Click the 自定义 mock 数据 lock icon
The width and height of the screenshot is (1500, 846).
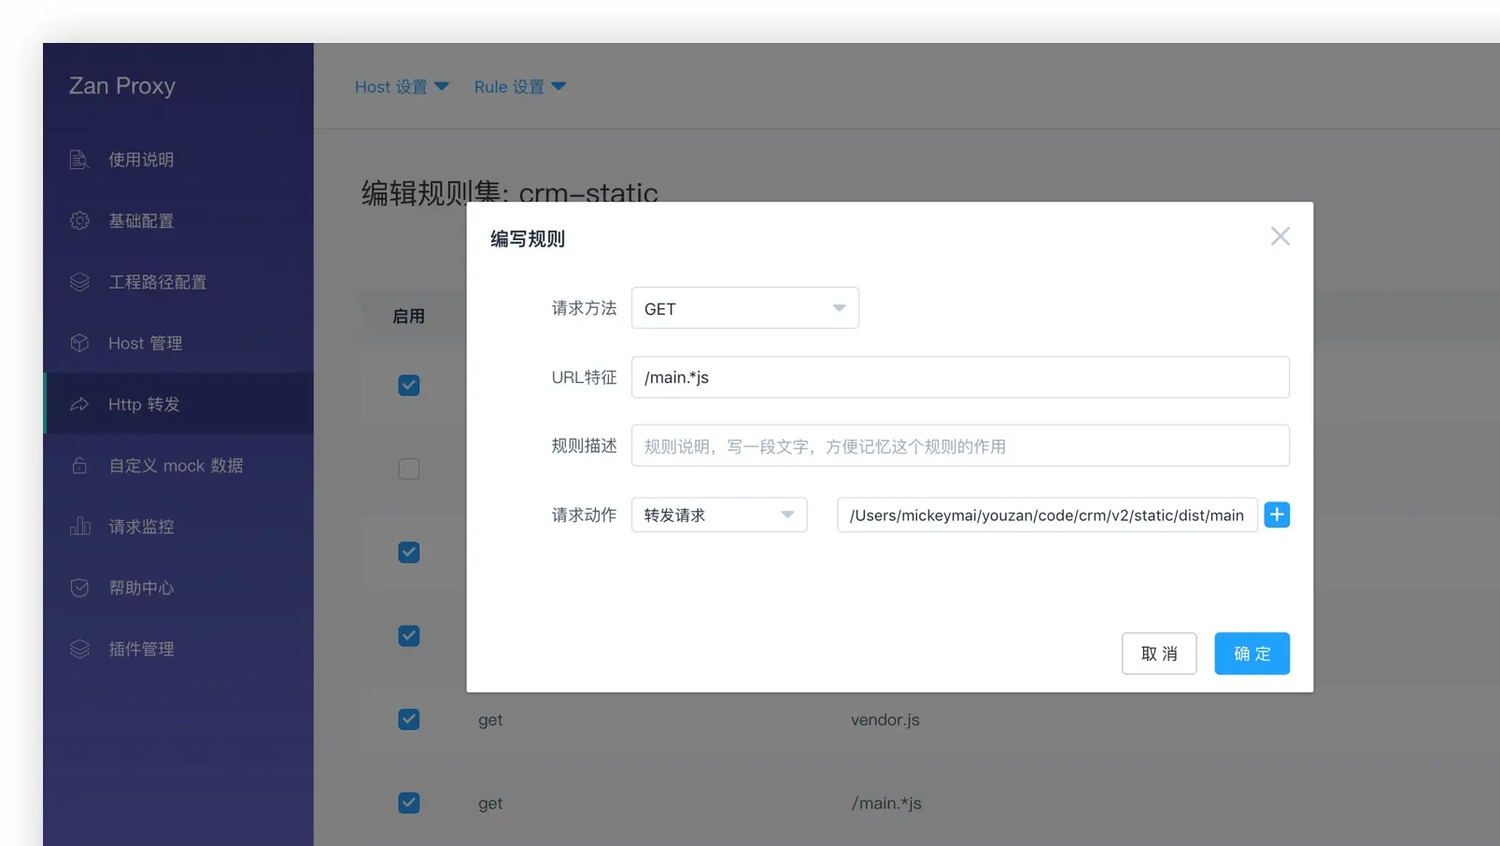pos(79,465)
